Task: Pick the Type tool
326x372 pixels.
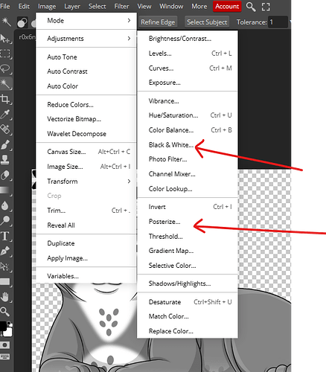Action: tap(5, 236)
